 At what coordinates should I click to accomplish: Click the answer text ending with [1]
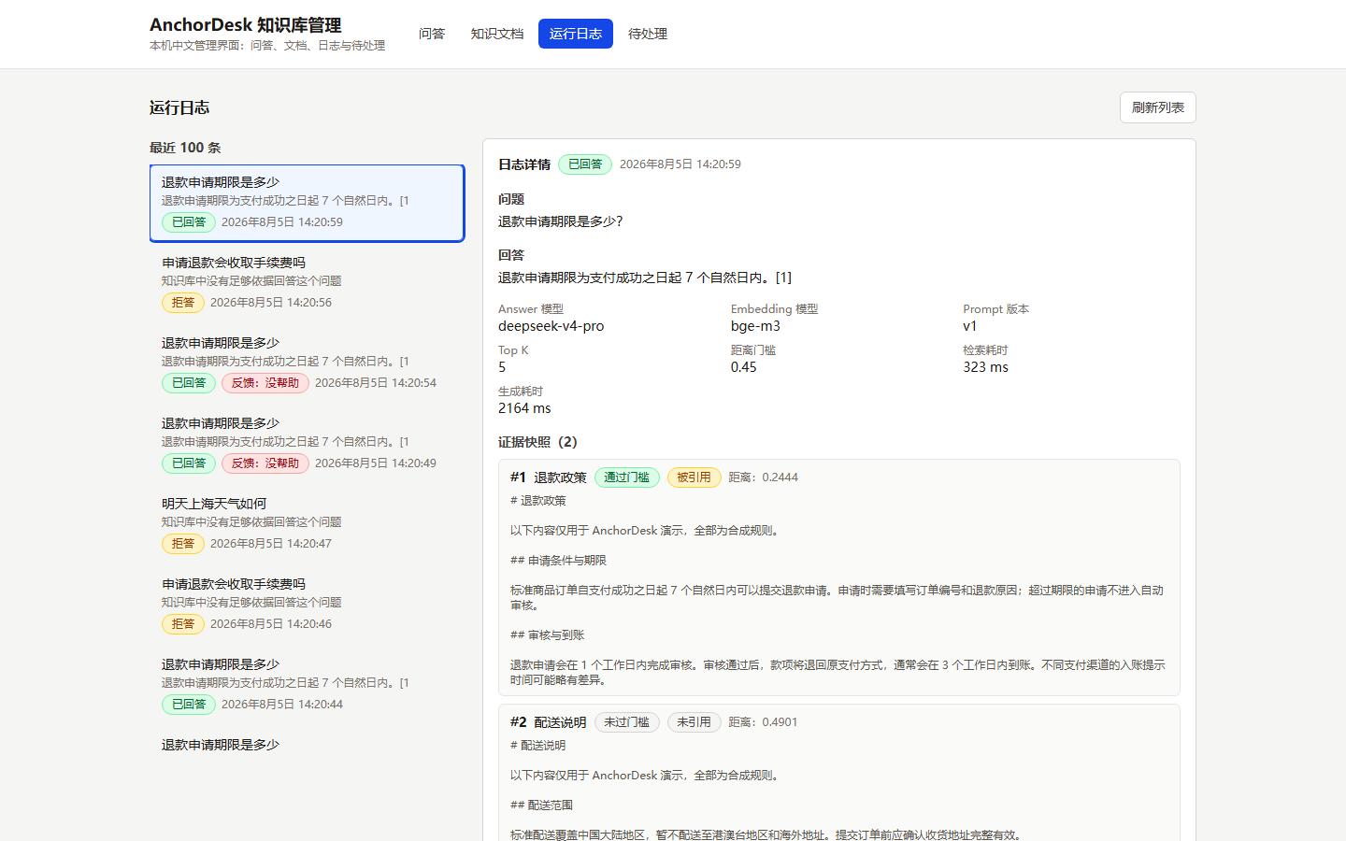coord(645,278)
